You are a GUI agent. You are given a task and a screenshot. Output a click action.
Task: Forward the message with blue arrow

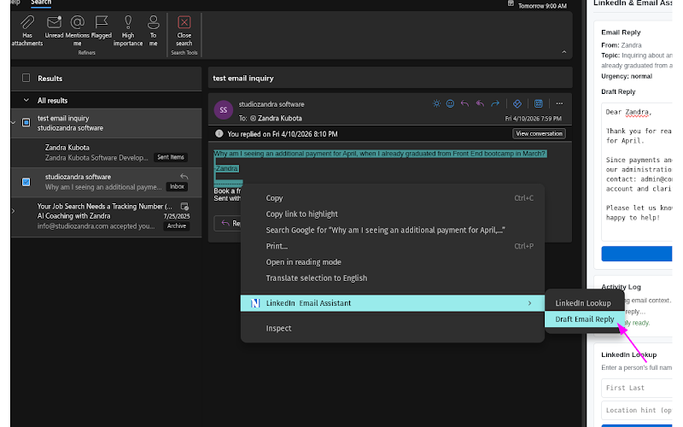point(495,103)
